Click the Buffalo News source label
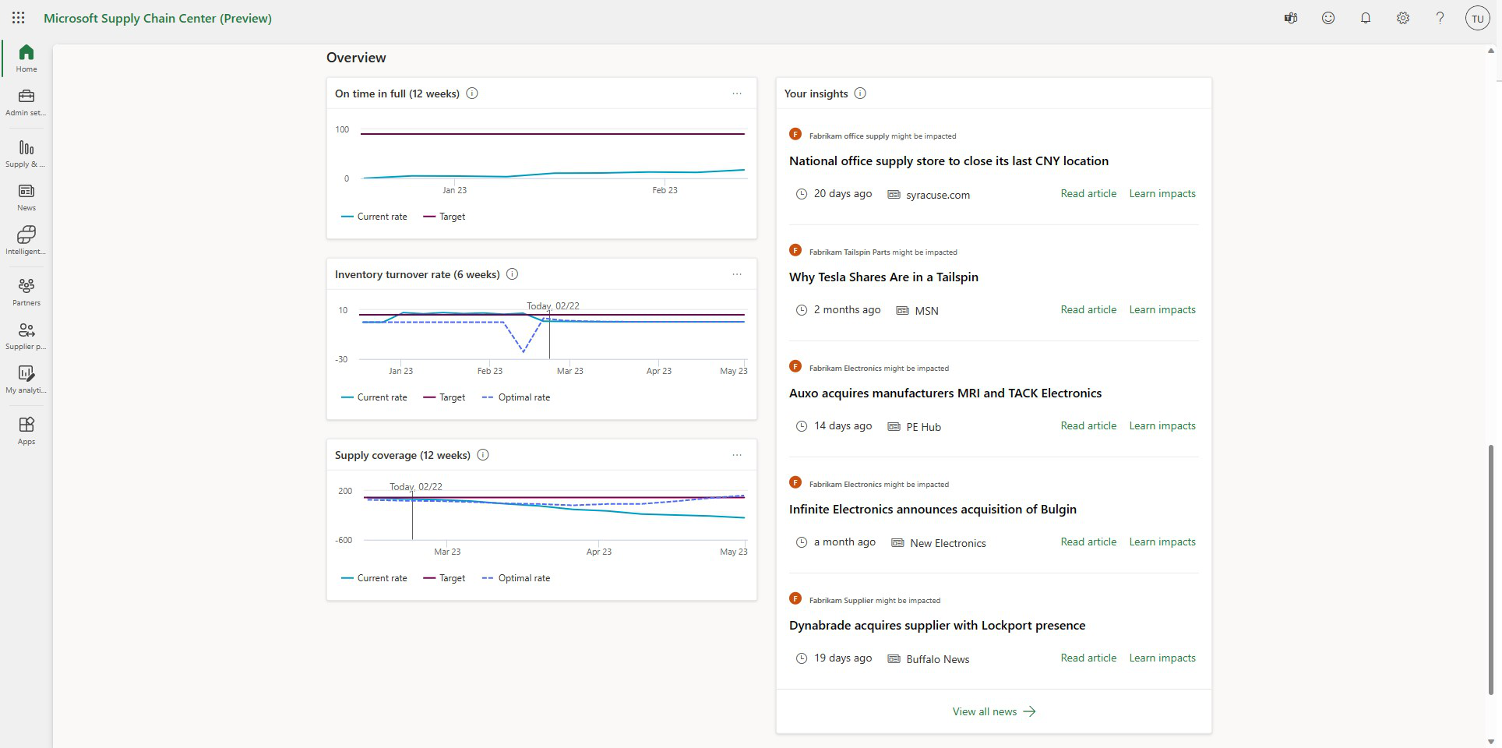 [x=938, y=659]
